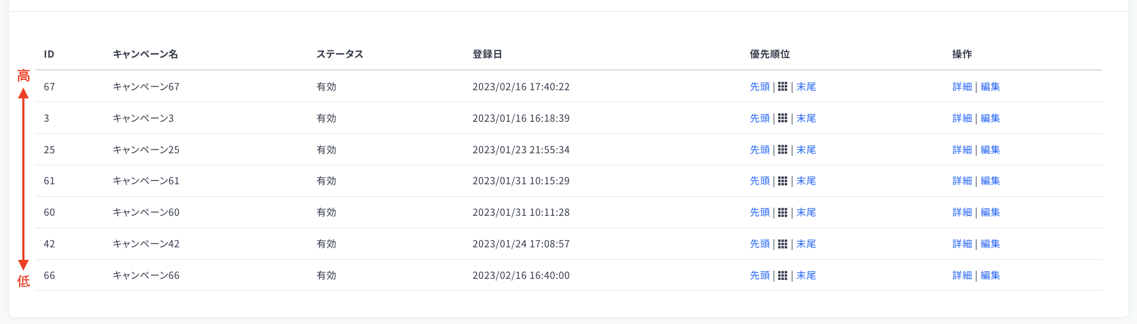The image size is (1137, 324).
Task: Click the drag handle icon for キャンペーン25
Action: point(783,149)
